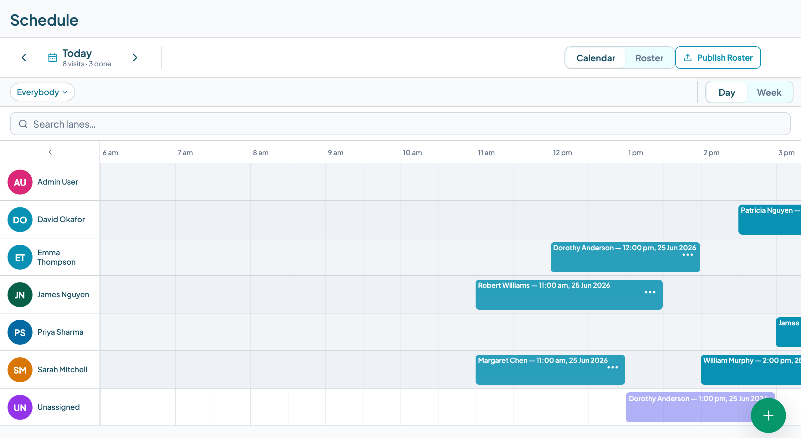Open Dorothy Anderson 12:00 pm visit card
The width and height of the screenshot is (801, 438).
[625, 257]
